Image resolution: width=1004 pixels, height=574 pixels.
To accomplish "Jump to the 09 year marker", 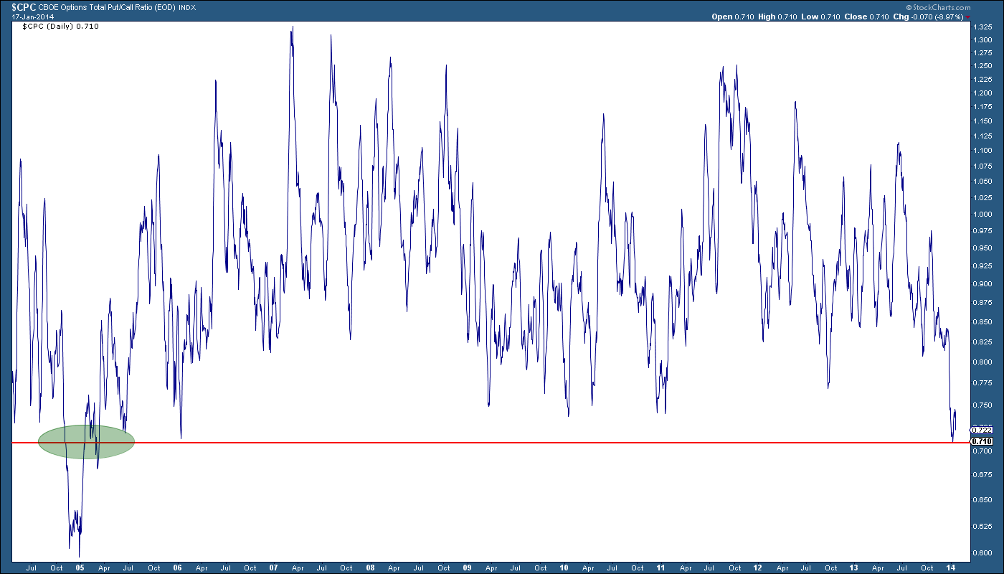I will click(x=467, y=568).
